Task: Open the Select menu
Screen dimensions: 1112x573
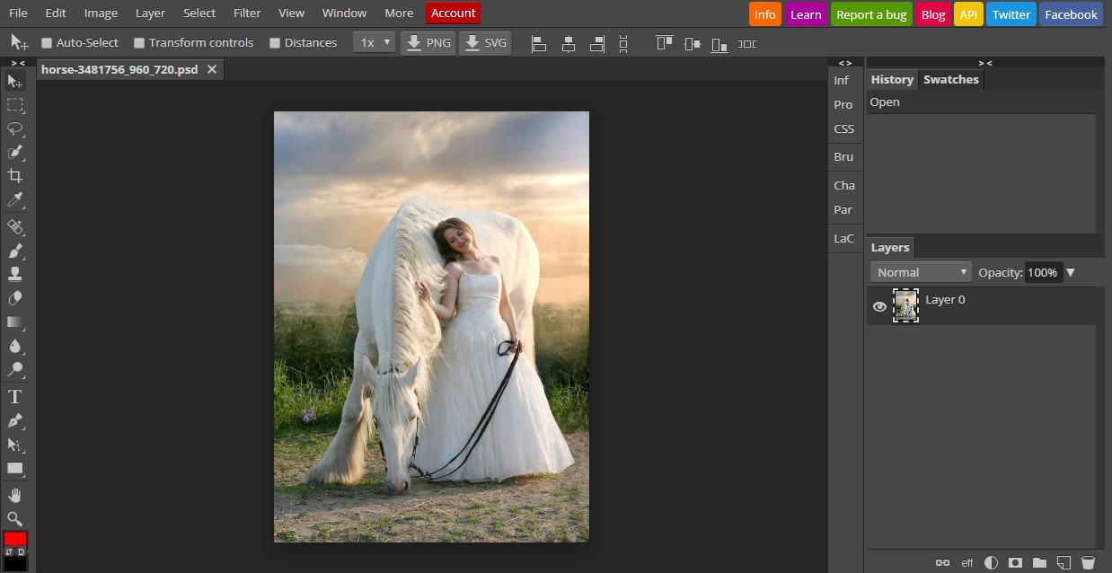Action: pos(199,13)
